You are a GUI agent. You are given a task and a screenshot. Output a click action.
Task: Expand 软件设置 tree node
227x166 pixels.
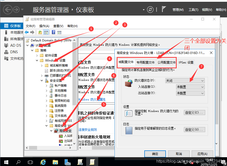[x=37, y=56]
